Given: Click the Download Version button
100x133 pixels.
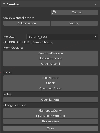Looking at the screenshot, I should pyautogui.click(x=51, y=53).
